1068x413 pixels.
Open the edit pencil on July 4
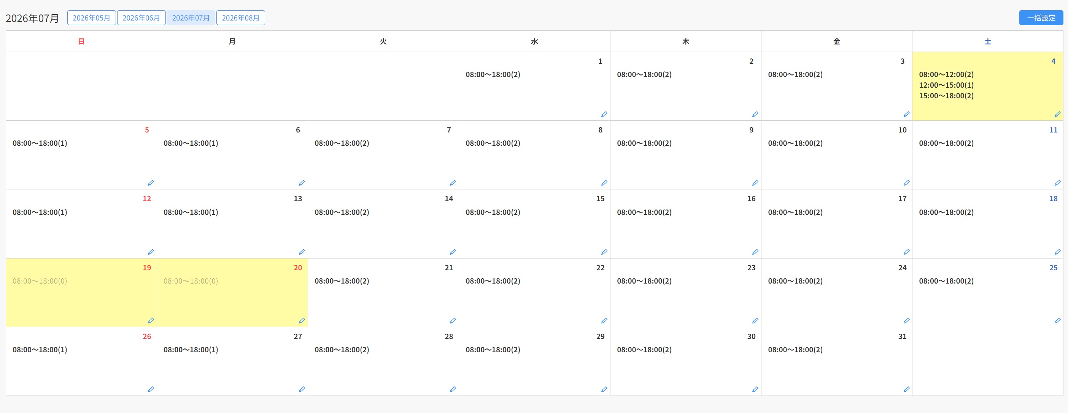coord(1058,114)
